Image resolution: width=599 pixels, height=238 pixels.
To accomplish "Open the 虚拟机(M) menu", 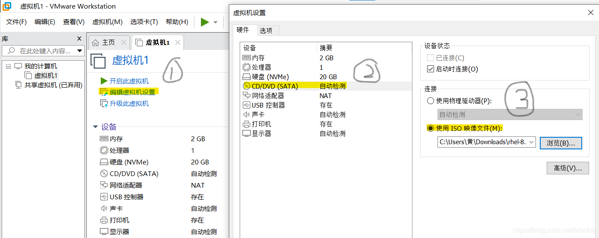I will [x=108, y=22].
